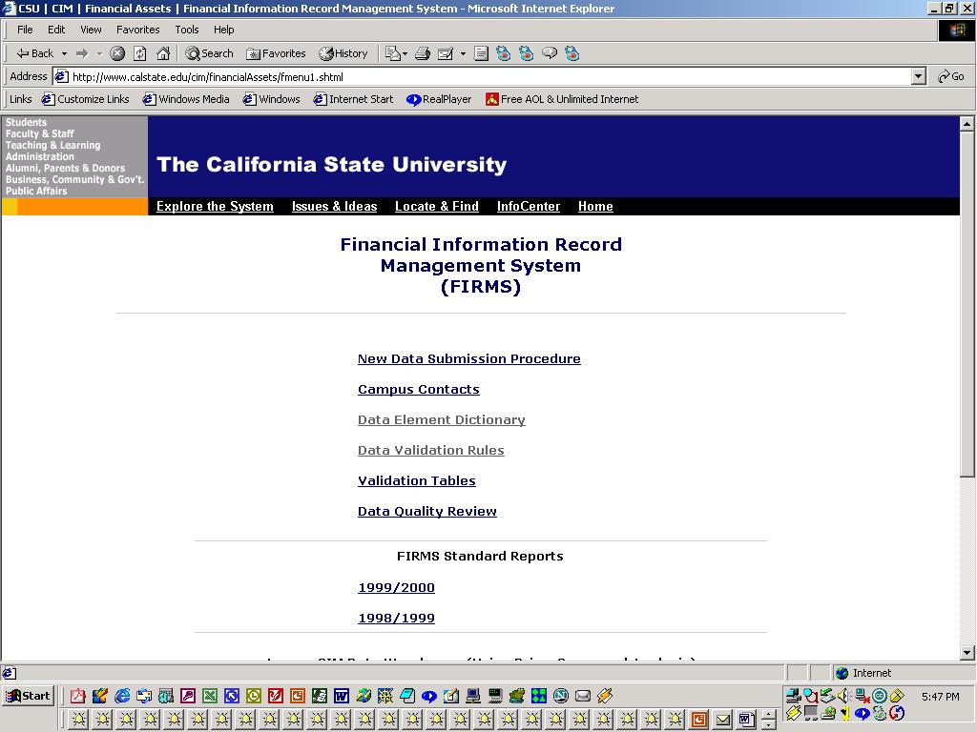Click the Go button
Image resolution: width=977 pixels, height=732 pixels.
pyautogui.click(x=951, y=76)
